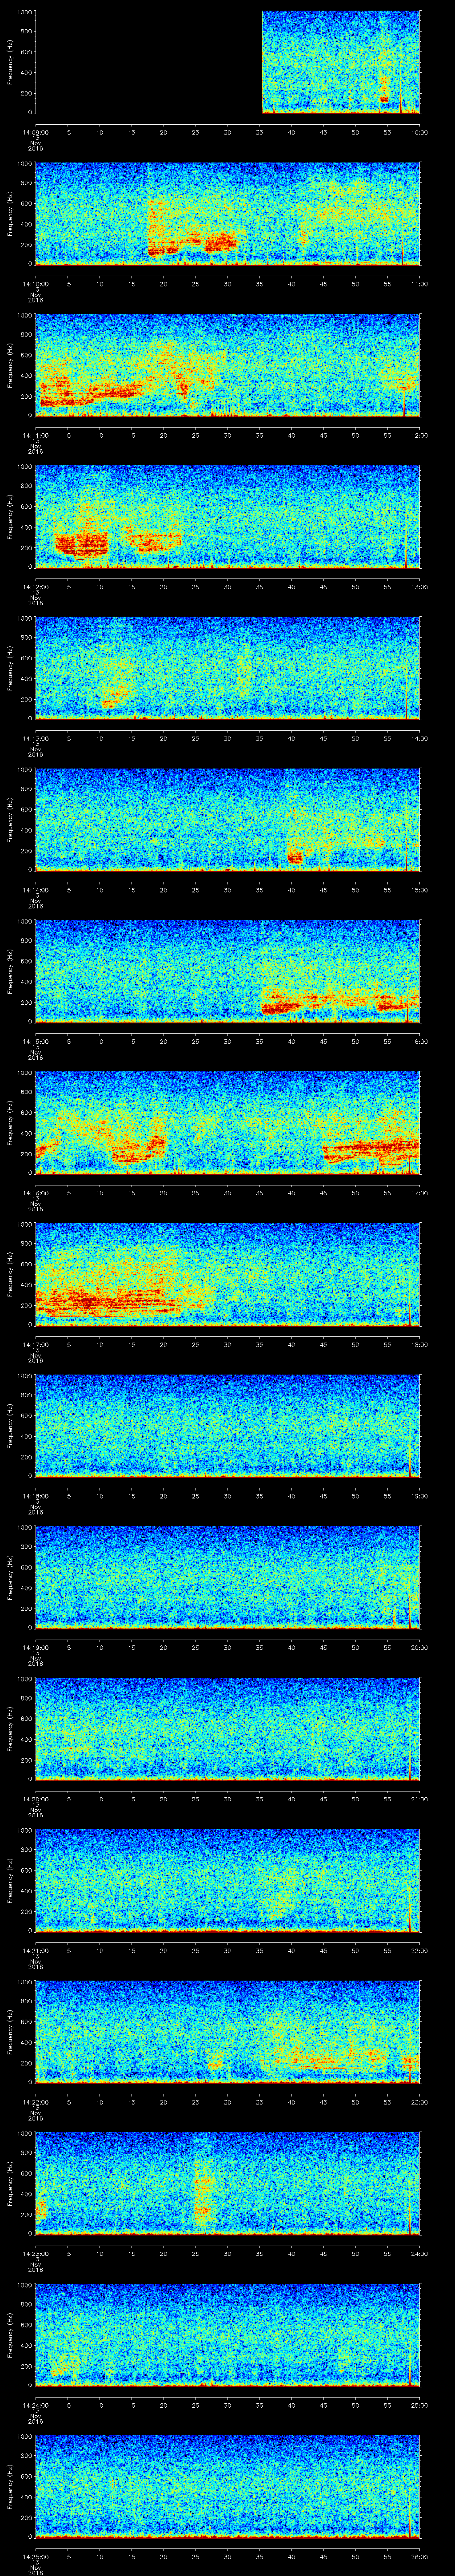Click the 14:24:00 start time label
Viewport: 455px width, 2576px height.
tap(35, 2405)
